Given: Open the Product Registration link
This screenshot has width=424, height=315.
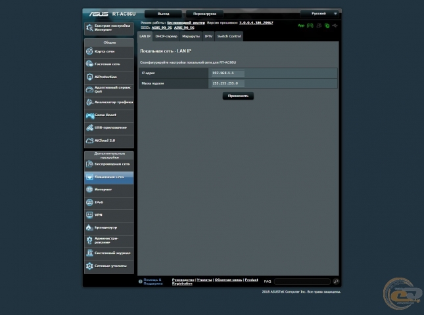Looking at the screenshot, I should (x=215, y=282).
